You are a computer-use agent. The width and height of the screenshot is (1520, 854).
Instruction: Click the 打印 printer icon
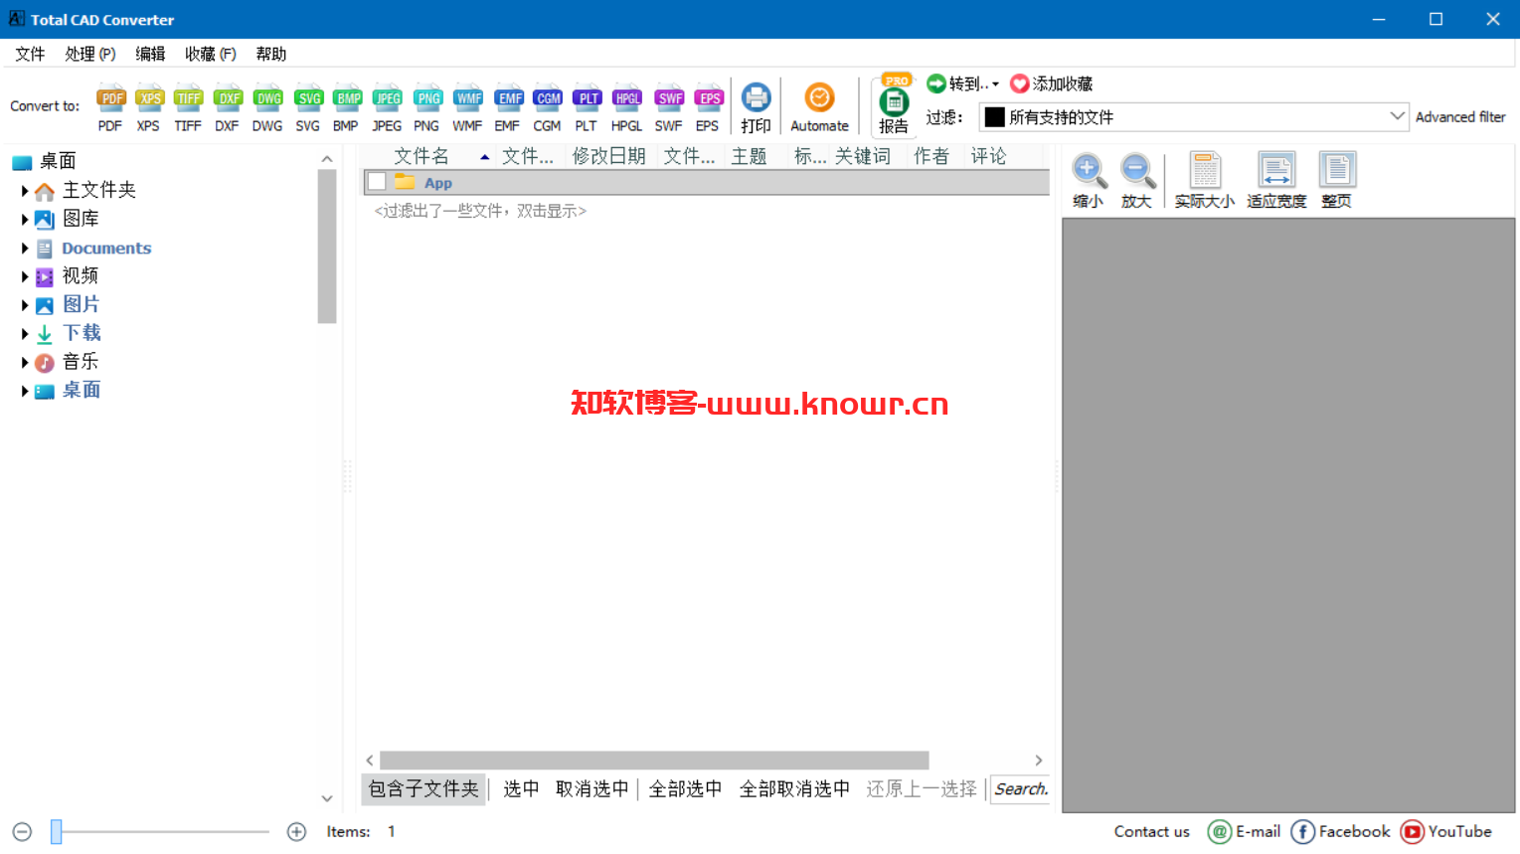pos(757,97)
